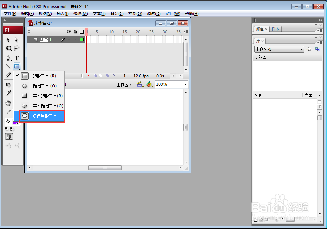Select the Eyedropper tool
The image size is (327, 229).
coord(8,93)
